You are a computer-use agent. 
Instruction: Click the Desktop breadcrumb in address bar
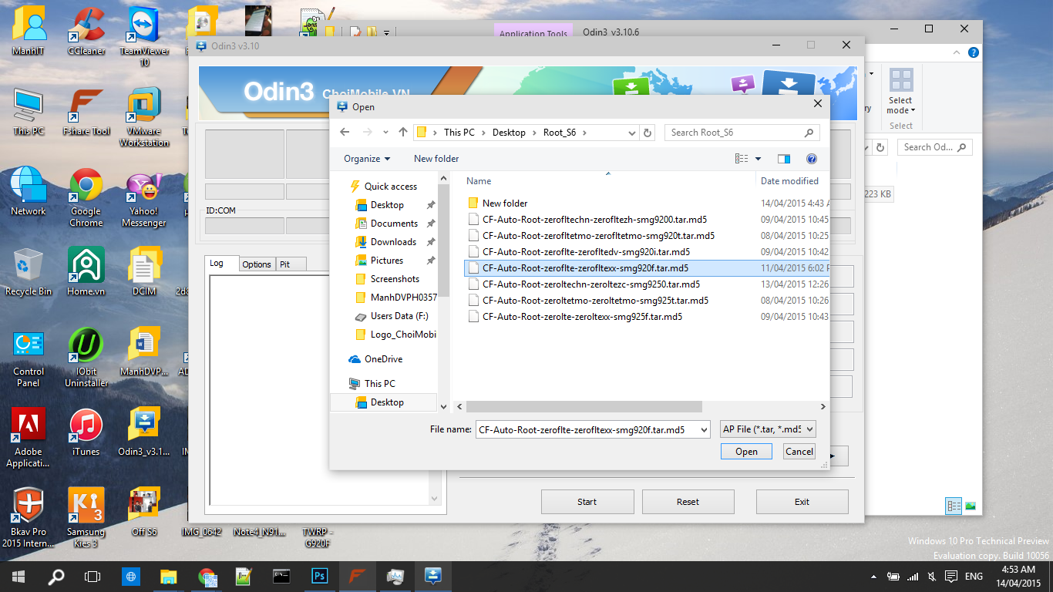(x=509, y=133)
